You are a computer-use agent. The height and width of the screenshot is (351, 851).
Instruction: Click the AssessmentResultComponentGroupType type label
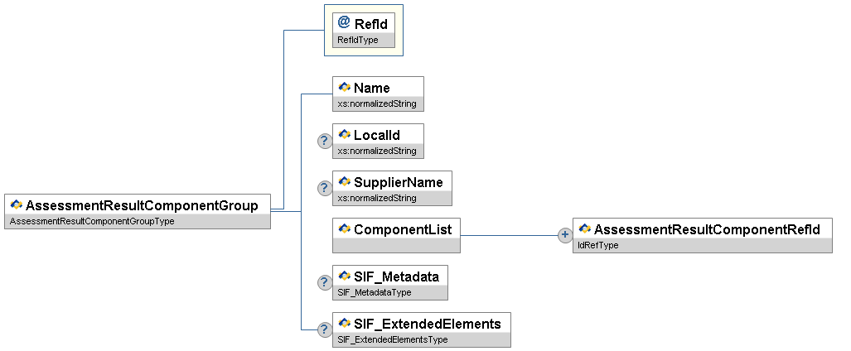[x=91, y=221]
